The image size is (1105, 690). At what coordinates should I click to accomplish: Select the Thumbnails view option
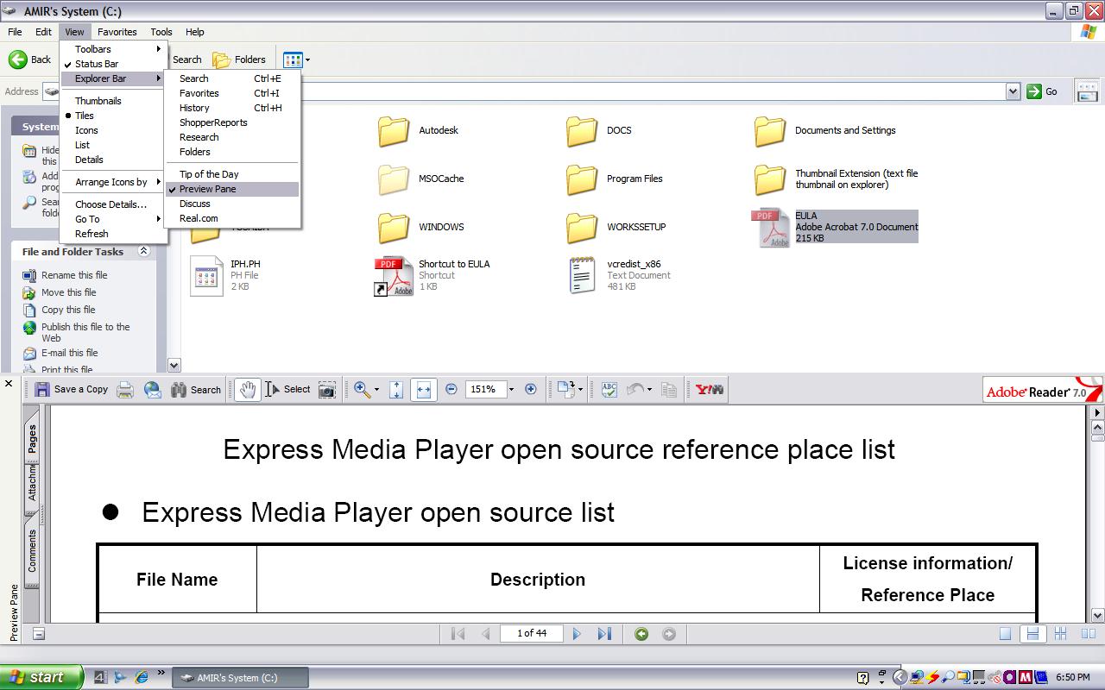click(98, 101)
